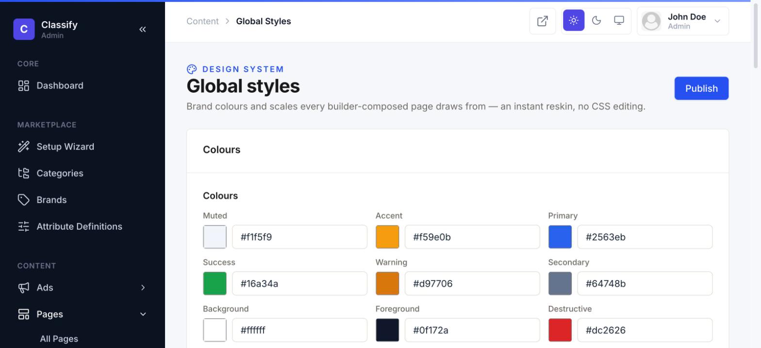Image resolution: width=761 pixels, height=348 pixels.
Task: Open the Warning colour swatch
Action: 387,283
